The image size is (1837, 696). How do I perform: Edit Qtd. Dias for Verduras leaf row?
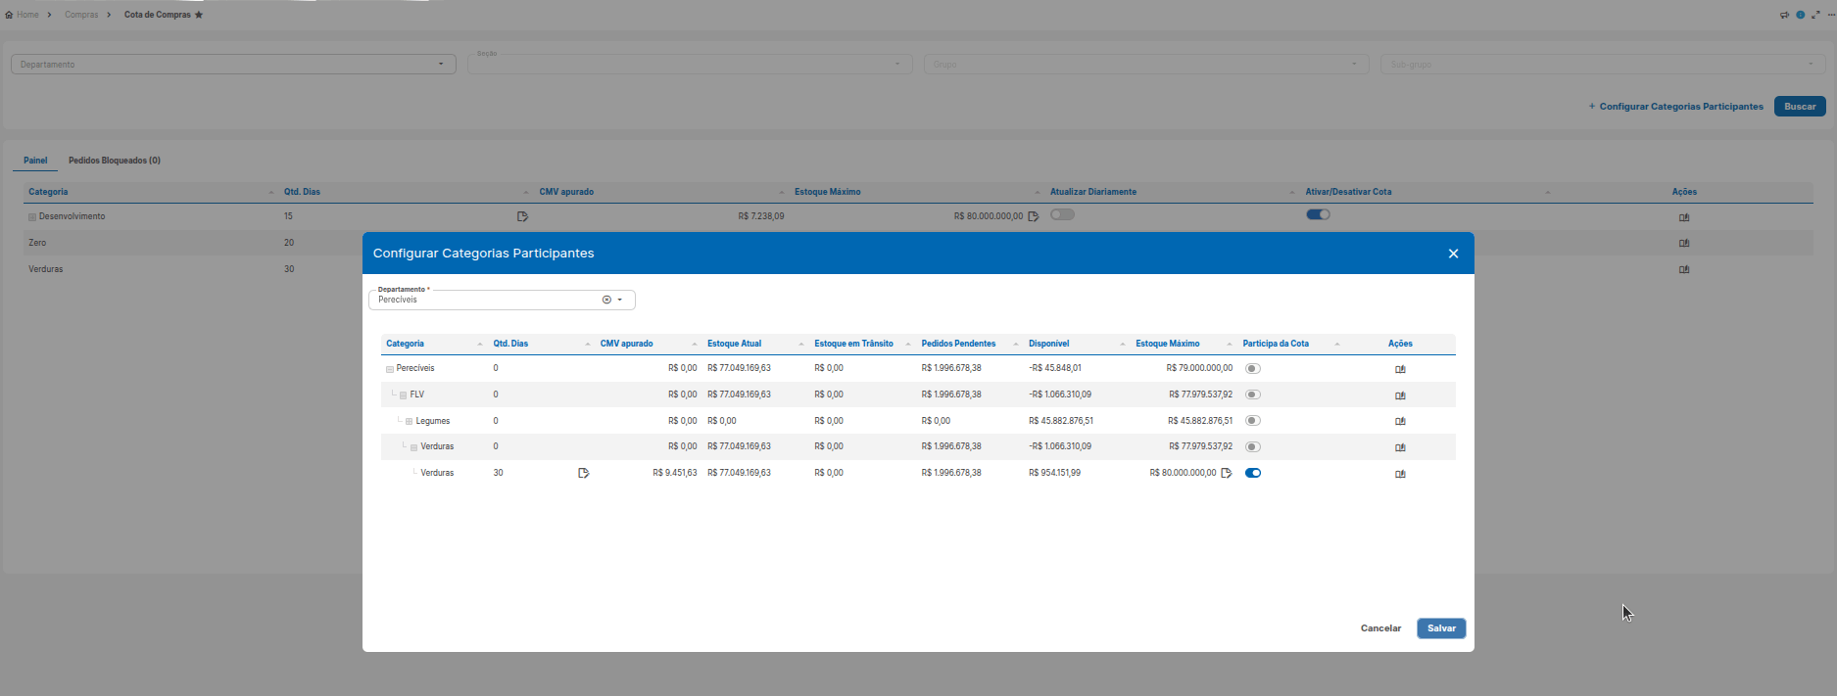click(x=584, y=473)
